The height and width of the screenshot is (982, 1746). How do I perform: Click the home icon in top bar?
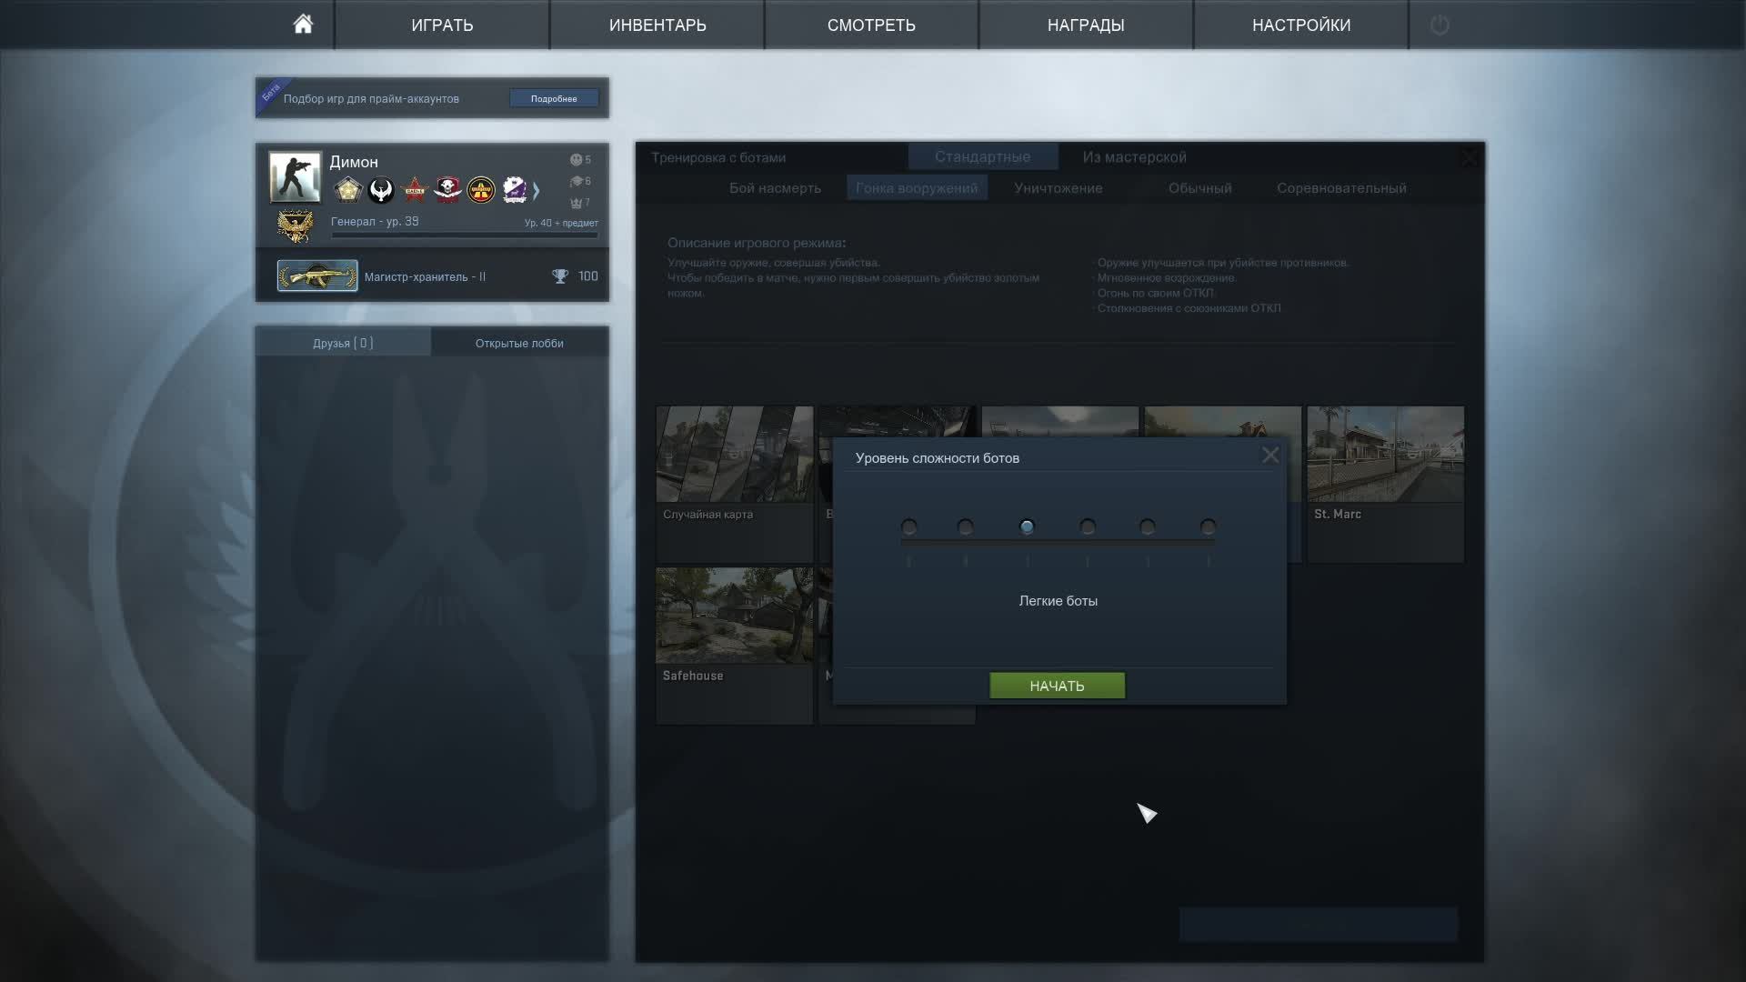point(303,25)
